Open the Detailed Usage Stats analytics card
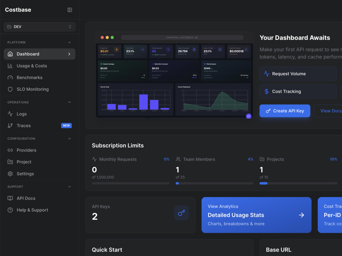The width and height of the screenshot is (342, 256). click(256, 215)
